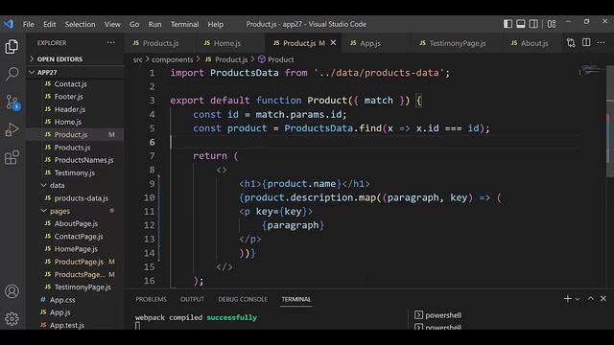Close the terminal panel
This screenshot has height=345, width=614.
coord(603,299)
